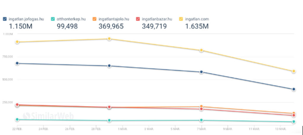The height and width of the screenshot is (135, 303).
Task: Select the red line's 7 Mar data point
Action: tap(202, 109)
